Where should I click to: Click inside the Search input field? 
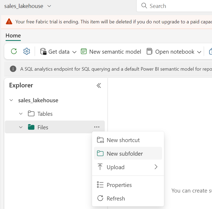pos(174,6)
